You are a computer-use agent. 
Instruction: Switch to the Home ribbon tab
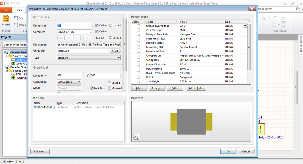[x=19, y=10]
